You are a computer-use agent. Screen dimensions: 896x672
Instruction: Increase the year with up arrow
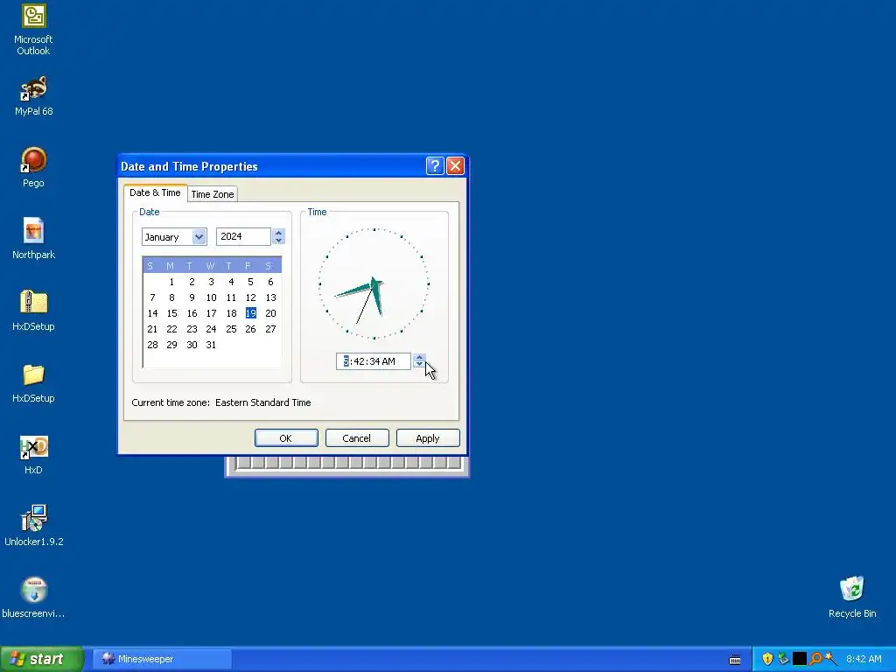[278, 233]
